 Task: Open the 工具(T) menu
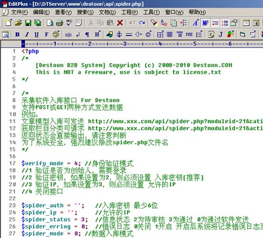[x=151, y=12]
